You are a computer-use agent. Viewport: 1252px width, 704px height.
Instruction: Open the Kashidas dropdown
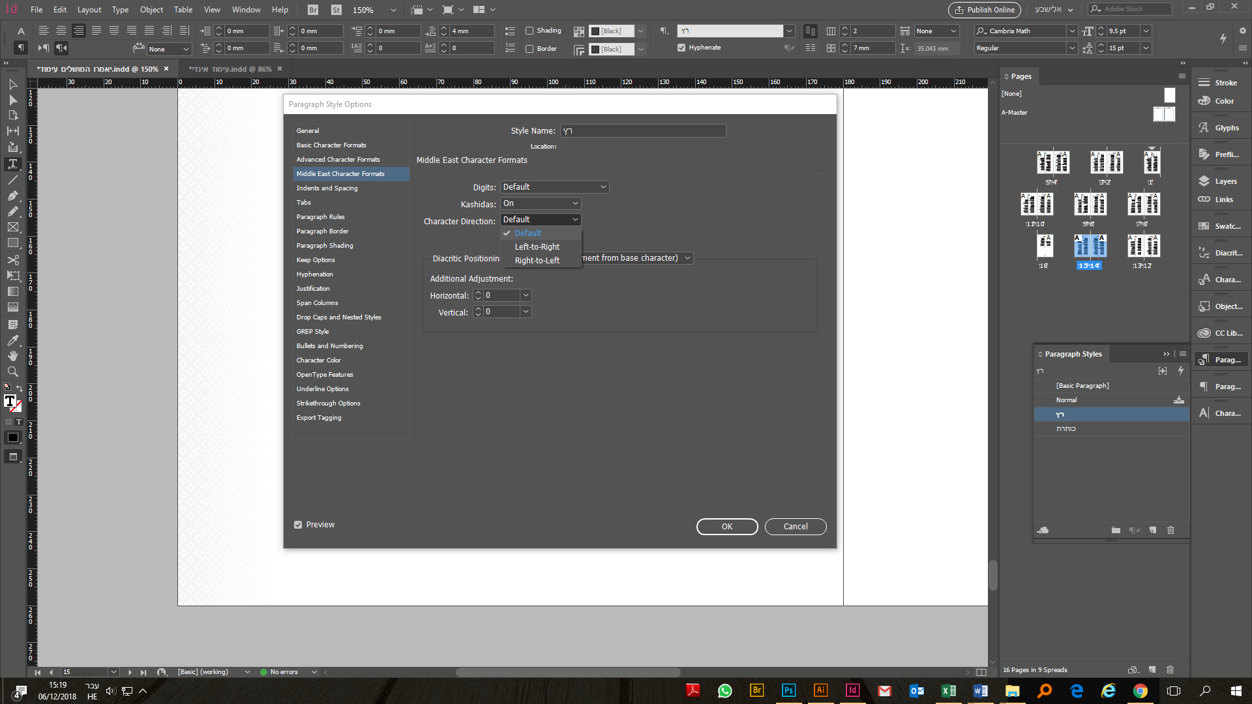tap(541, 203)
